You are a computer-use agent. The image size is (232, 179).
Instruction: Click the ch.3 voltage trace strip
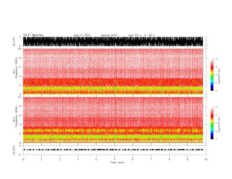113,150
